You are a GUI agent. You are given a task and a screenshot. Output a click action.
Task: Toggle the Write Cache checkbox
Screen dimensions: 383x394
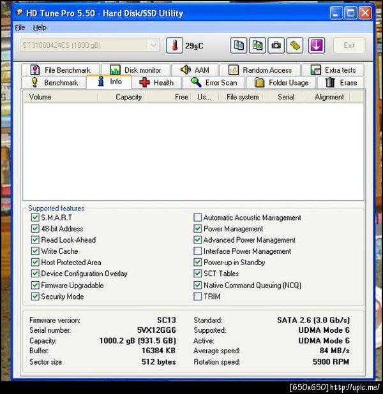pos(35,251)
